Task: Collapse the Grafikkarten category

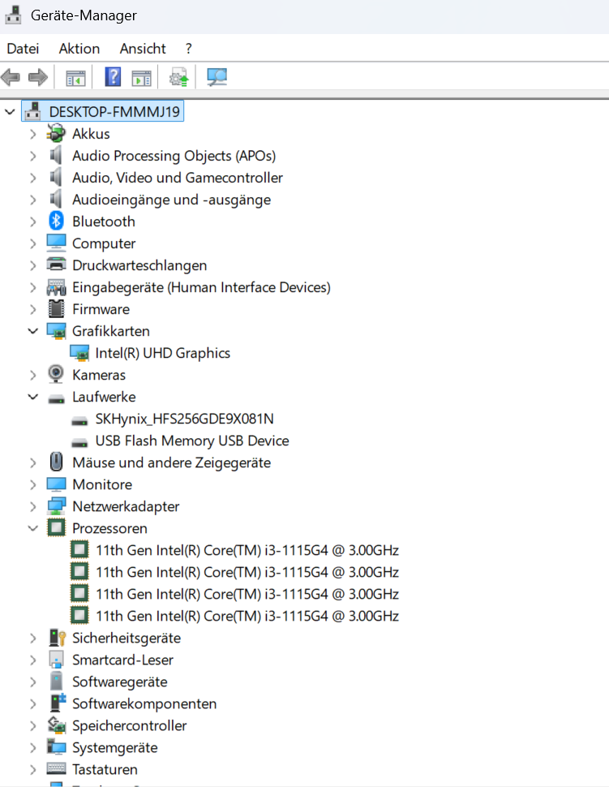Action: (x=33, y=331)
